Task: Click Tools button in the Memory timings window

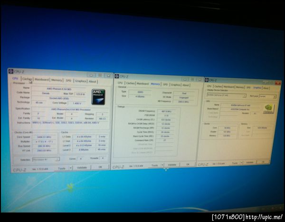Action: tap(154, 165)
